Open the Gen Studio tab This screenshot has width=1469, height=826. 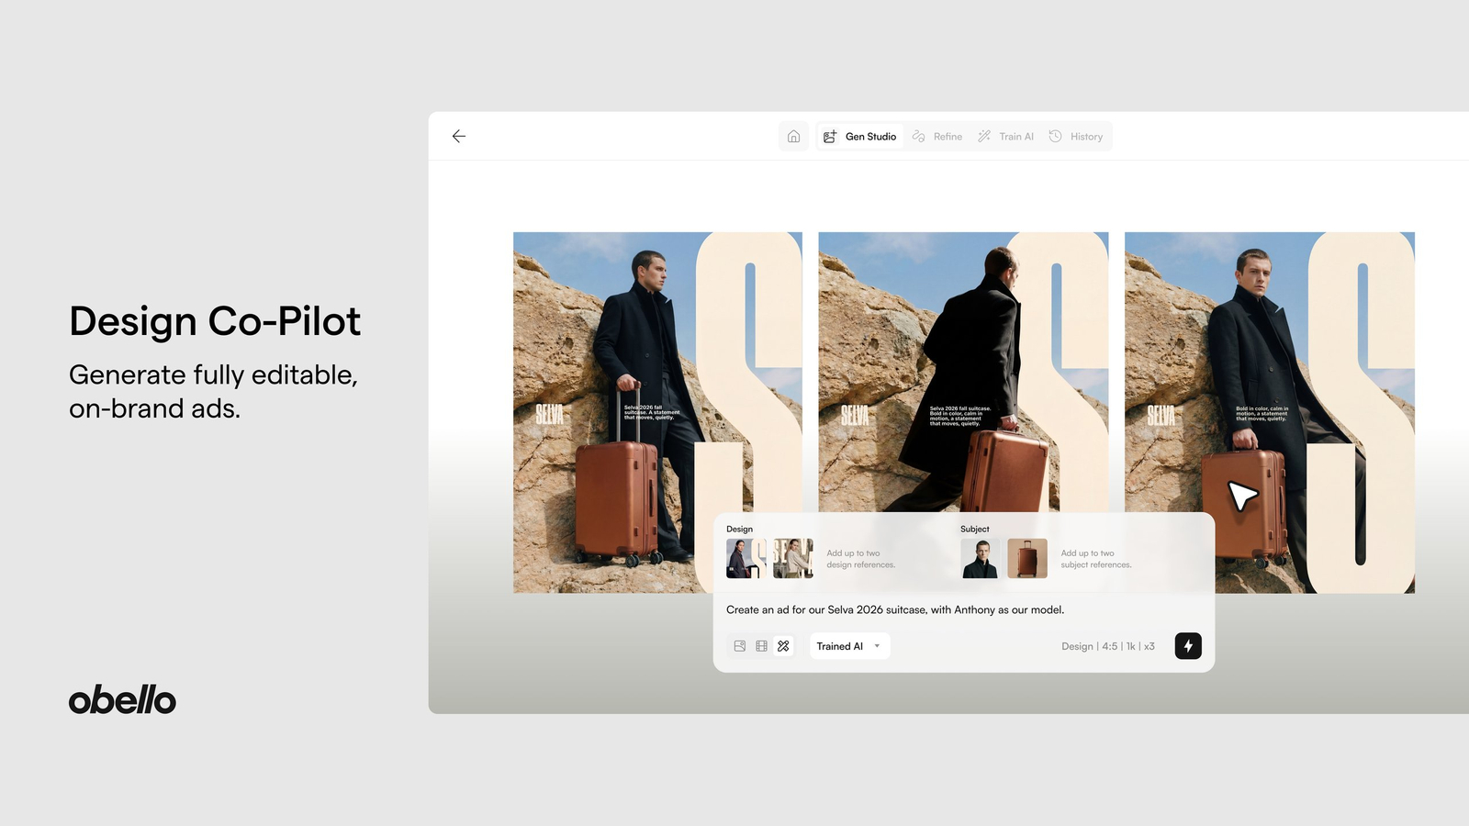click(859, 136)
